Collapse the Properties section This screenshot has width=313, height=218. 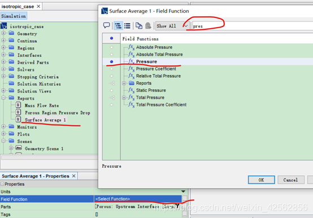click(x=2, y=184)
